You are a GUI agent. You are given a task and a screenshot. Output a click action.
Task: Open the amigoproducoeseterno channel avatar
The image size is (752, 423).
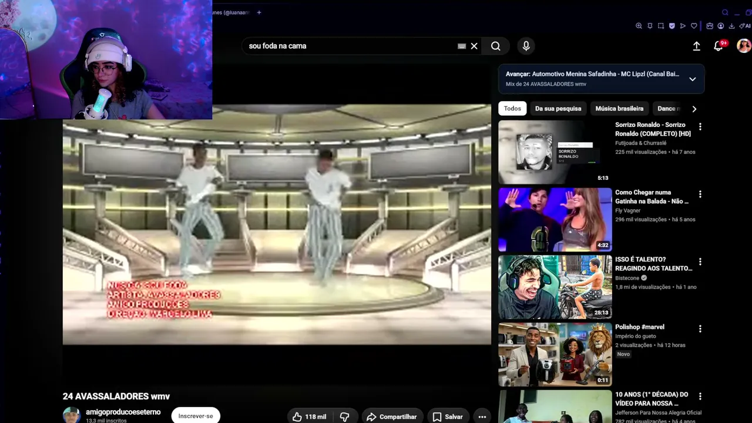pyautogui.click(x=72, y=415)
